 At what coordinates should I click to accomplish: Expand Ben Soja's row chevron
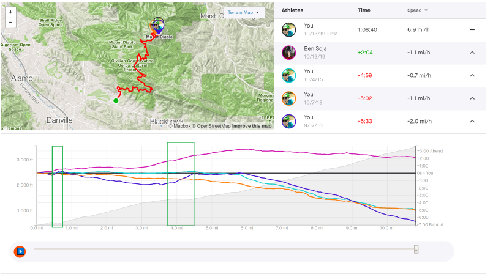(472, 53)
